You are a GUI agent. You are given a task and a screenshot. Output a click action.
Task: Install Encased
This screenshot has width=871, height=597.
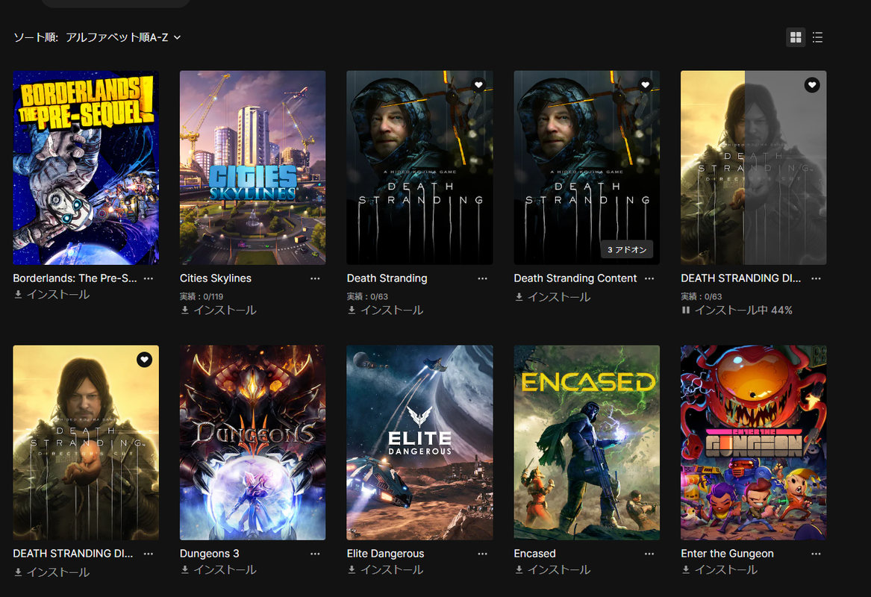point(552,570)
